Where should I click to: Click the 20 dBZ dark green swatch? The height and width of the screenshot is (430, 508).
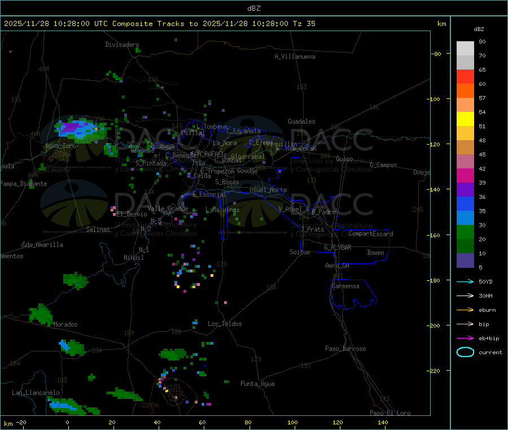[465, 246]
